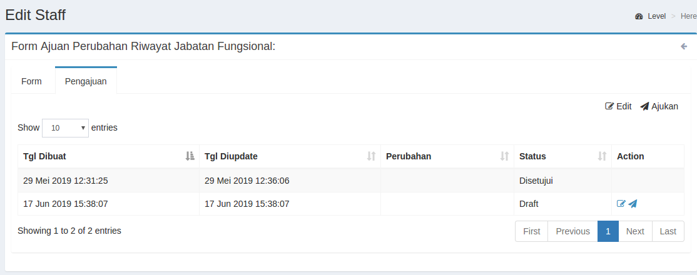Jump to Last page in pagination
The width and height of the screenshot is (697, 275).
668,231
